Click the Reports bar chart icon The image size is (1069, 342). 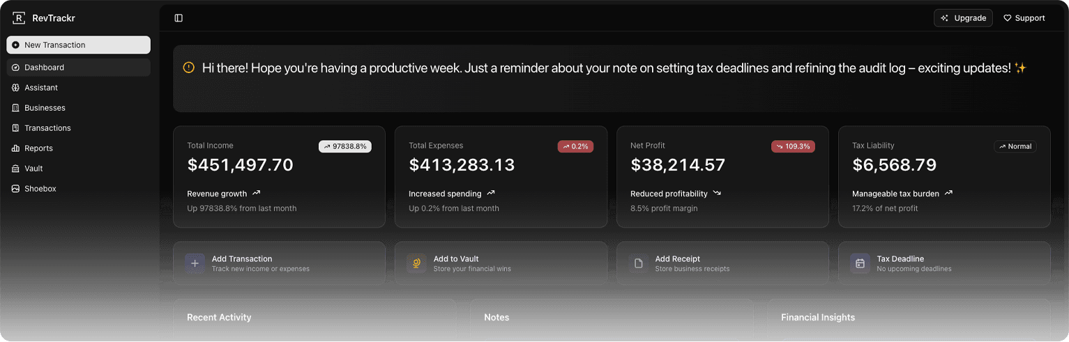pos(15,148)
